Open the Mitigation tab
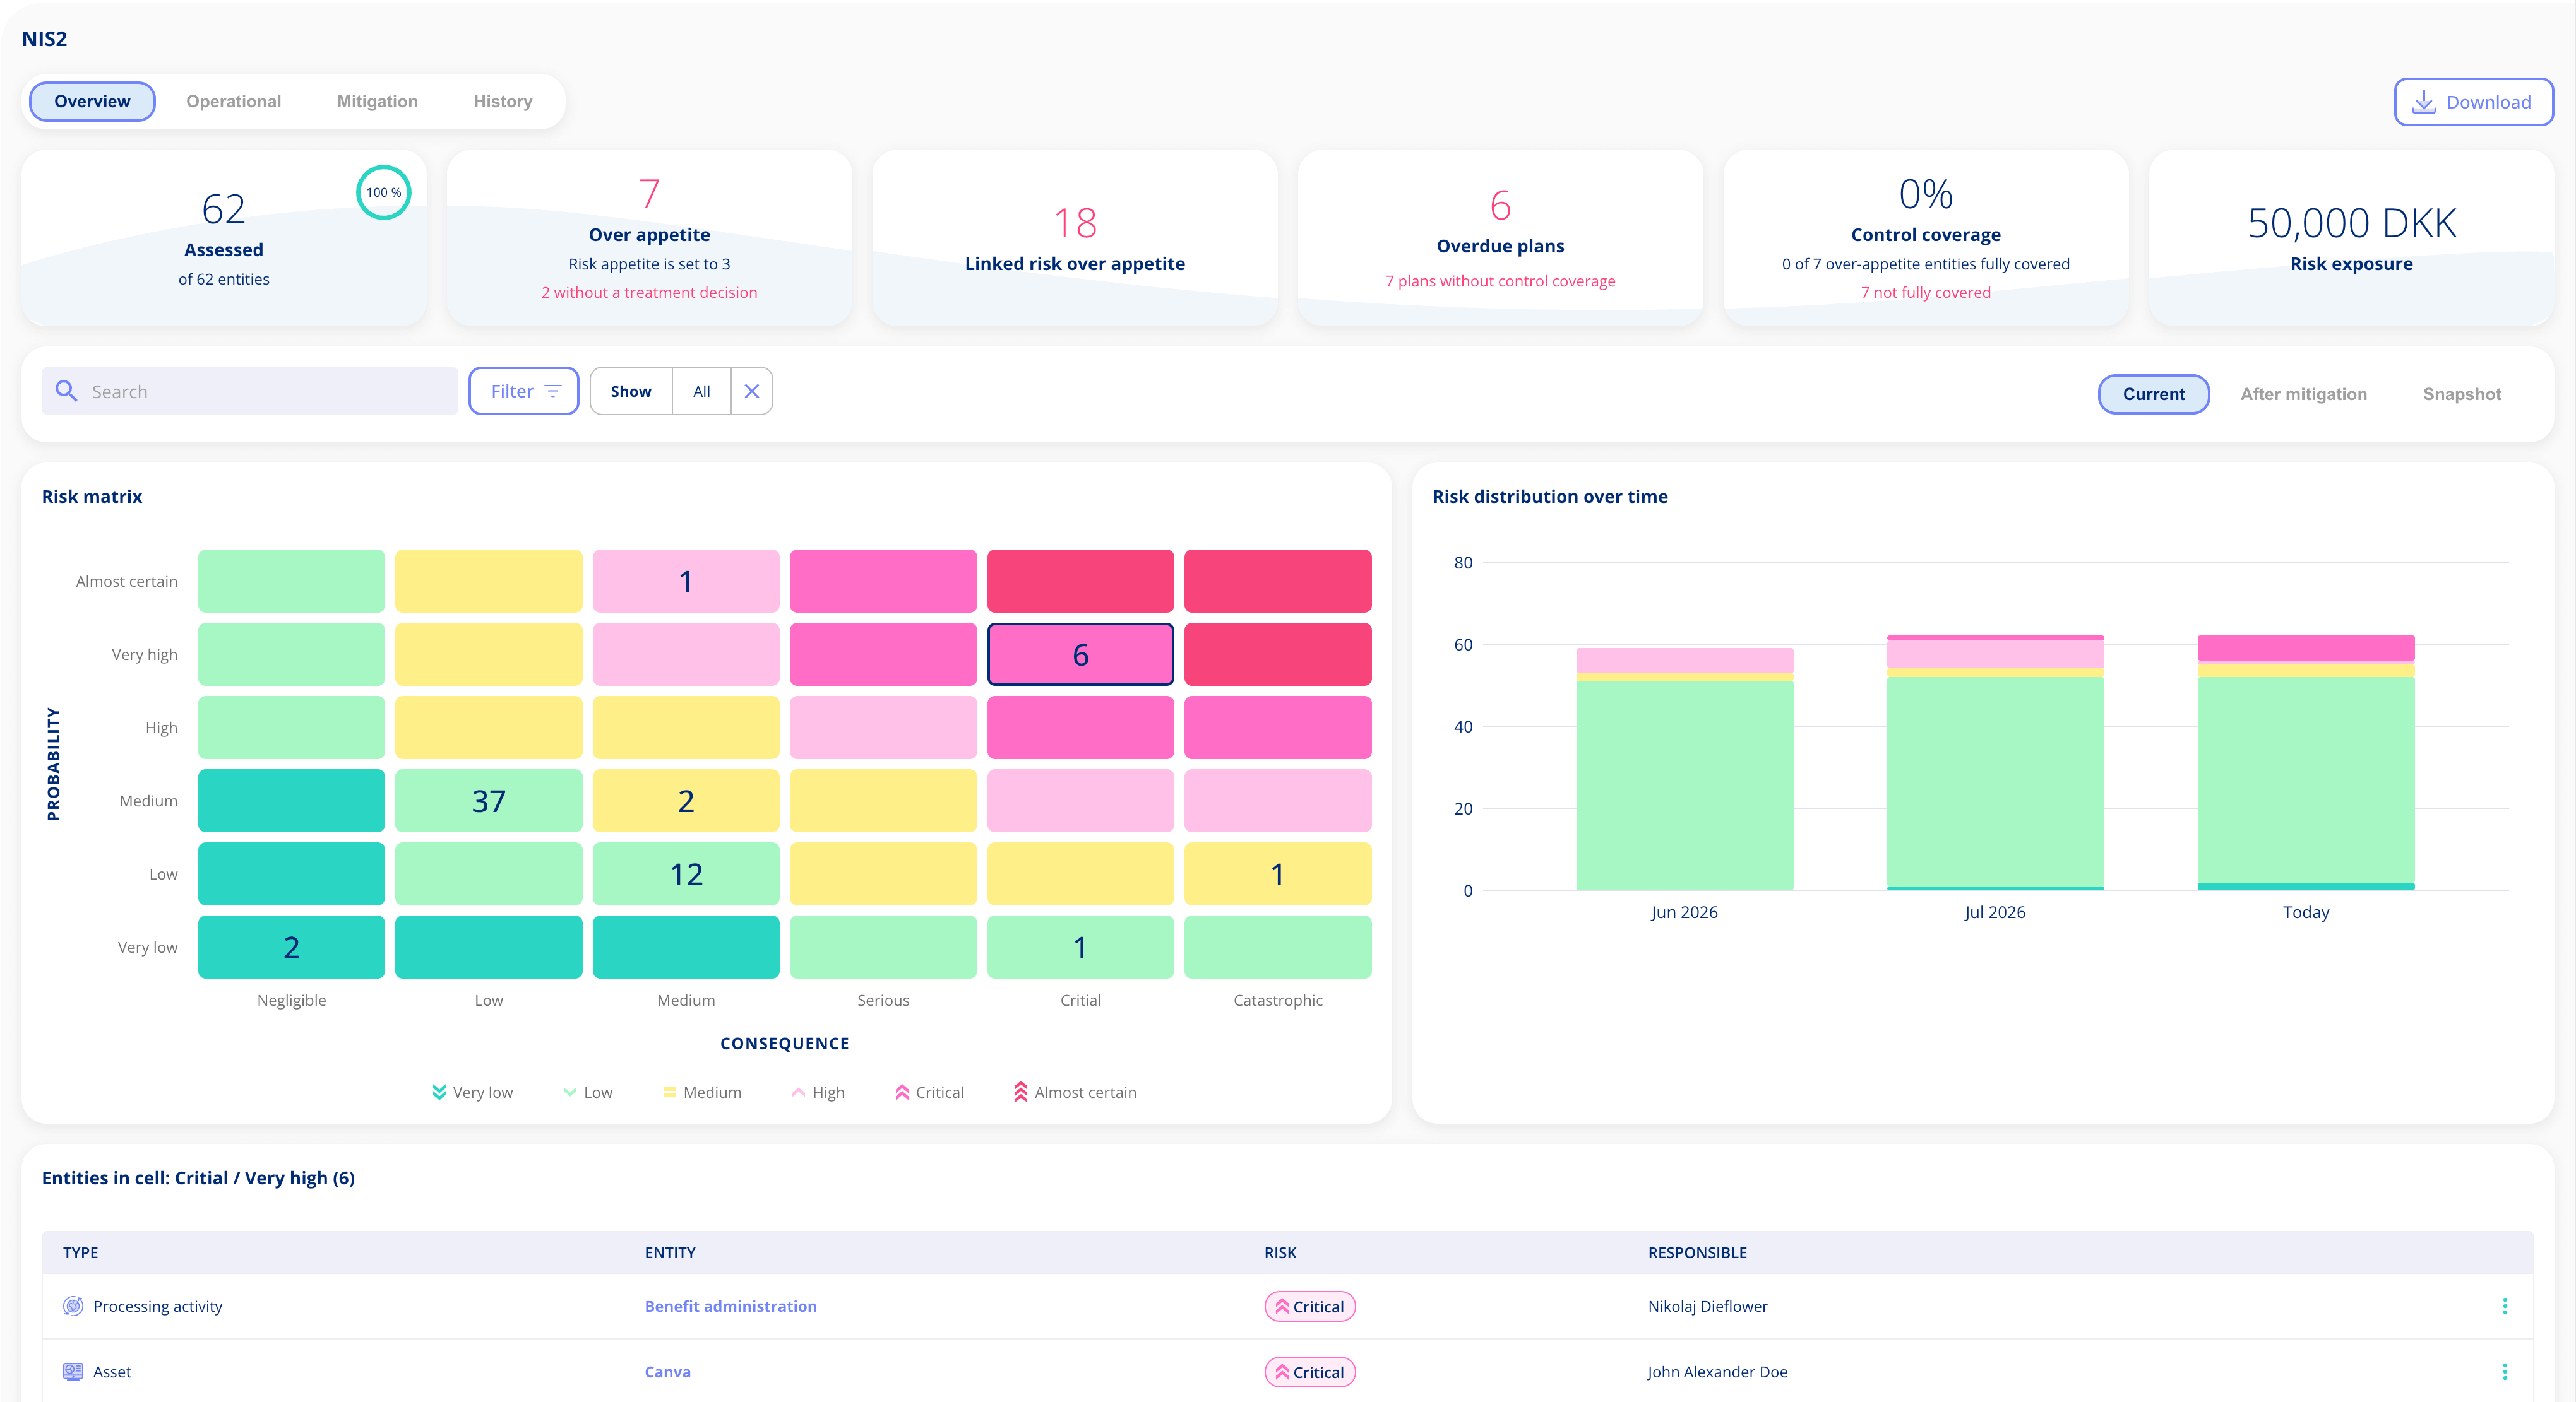The height and width of the screenshot is (1402, 2576). click(x=377, y=101)
